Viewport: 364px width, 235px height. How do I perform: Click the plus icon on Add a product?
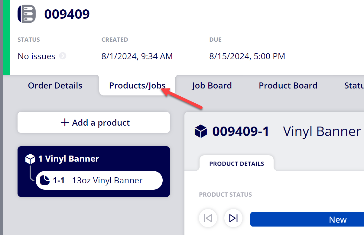click(65, 122)
